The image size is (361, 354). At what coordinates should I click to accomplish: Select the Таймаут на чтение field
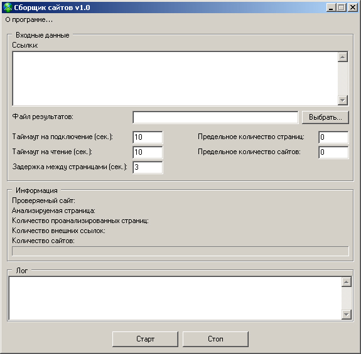tap(148, 152)
